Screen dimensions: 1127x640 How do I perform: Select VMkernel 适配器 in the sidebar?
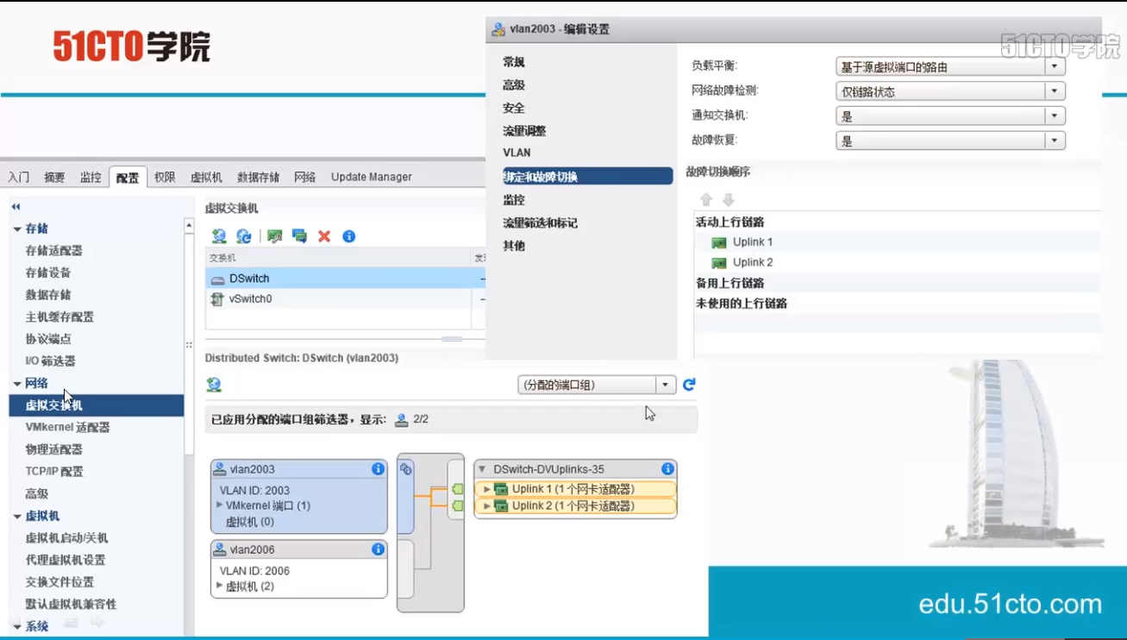(67, 428)
